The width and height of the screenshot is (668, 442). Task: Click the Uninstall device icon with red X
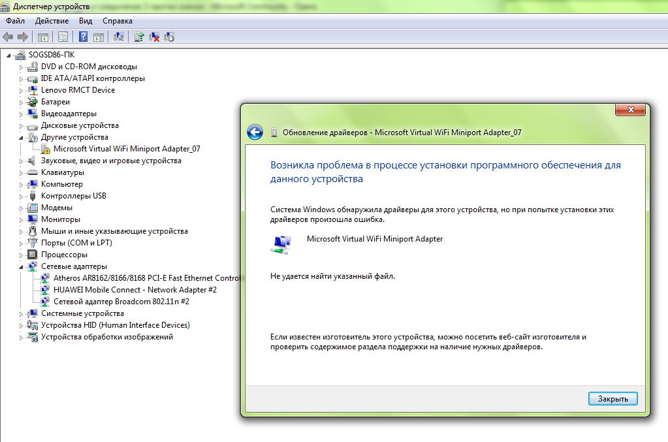tap(154, 37)
